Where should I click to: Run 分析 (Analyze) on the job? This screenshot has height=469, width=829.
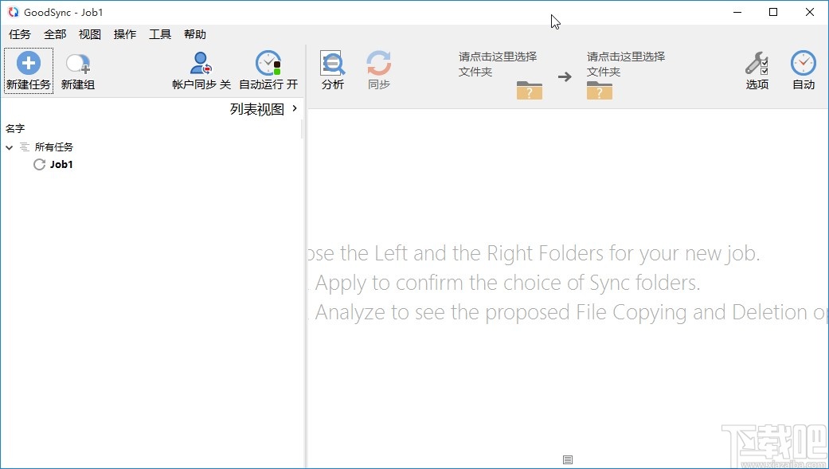point(333,70)
